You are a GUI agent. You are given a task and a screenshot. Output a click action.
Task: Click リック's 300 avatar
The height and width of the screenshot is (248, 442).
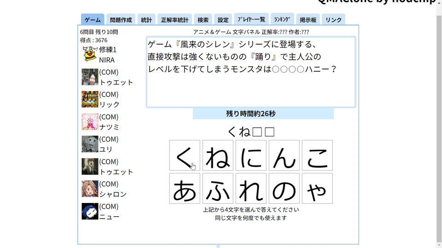(x=90, y=99)
